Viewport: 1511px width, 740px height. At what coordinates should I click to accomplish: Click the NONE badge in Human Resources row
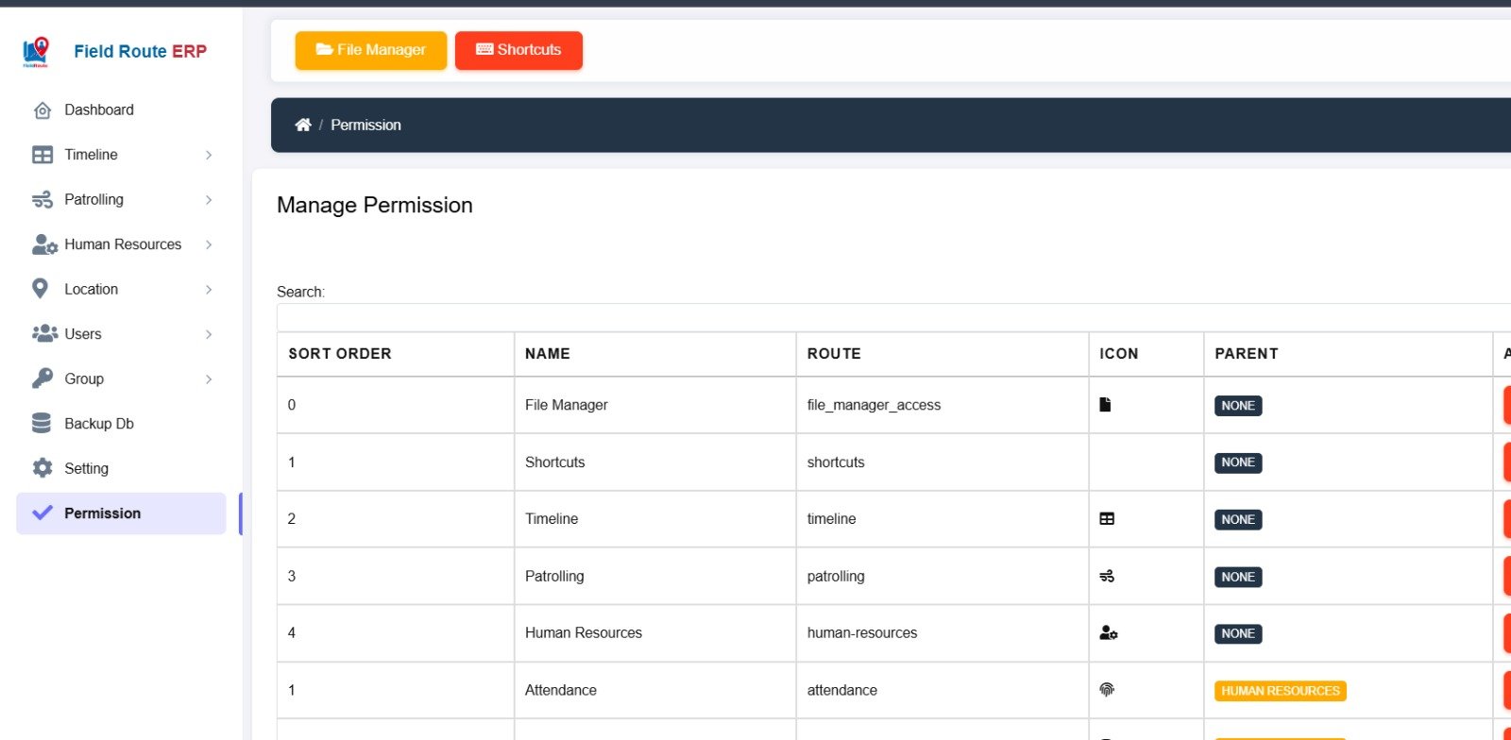[x=1238, y=634]
